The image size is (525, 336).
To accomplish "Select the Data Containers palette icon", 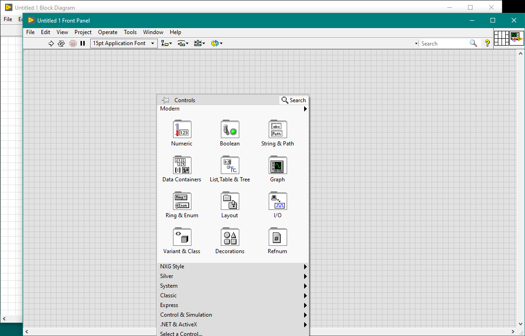I will (x=182, y=166).
